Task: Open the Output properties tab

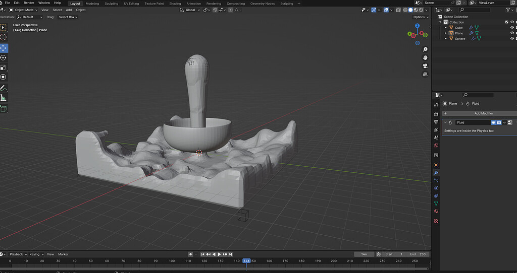Action: (436, 122)
